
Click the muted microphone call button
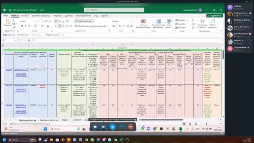coord(113,127)
